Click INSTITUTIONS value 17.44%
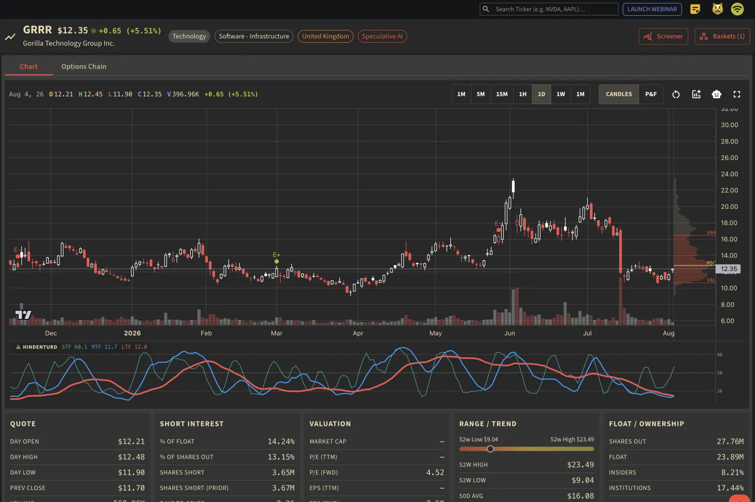Viewport: 755px width, 502px height. pos(730,488)
